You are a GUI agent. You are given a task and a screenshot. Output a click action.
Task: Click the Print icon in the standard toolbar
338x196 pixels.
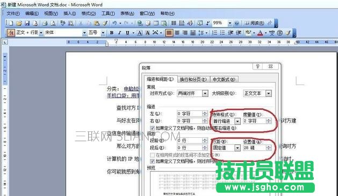(45, 23)
